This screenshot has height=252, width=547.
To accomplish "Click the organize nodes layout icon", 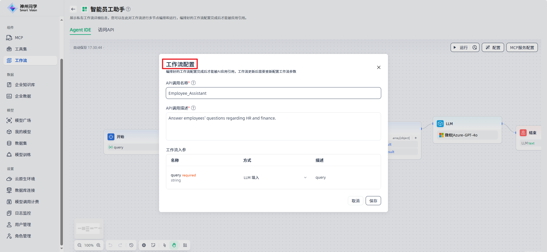I will [185, 245].
